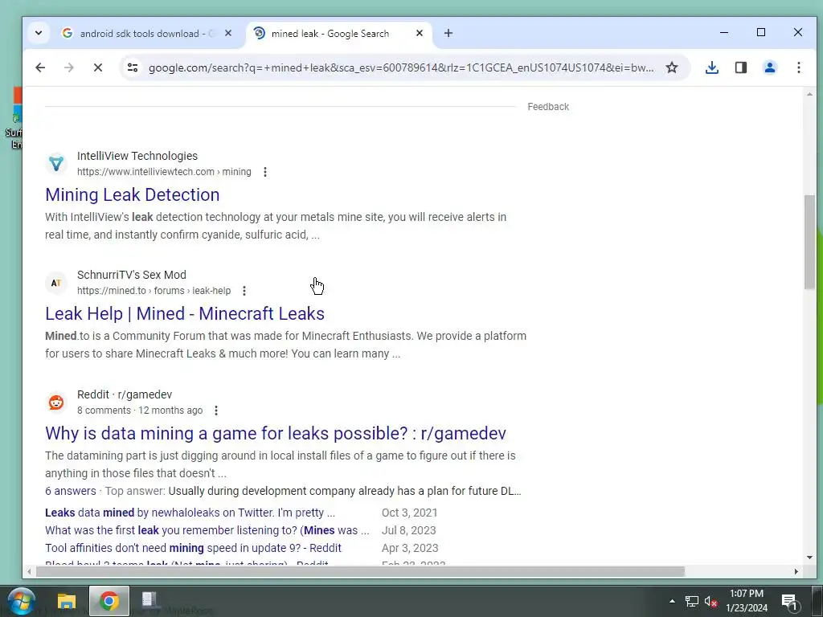Screen dimensions: 823x617
Task: Open Chrome three-dot menu
Action: point(798,67)
